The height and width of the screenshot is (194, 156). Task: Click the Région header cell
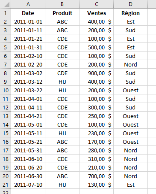pyautogui.click(x=131, y=13)
